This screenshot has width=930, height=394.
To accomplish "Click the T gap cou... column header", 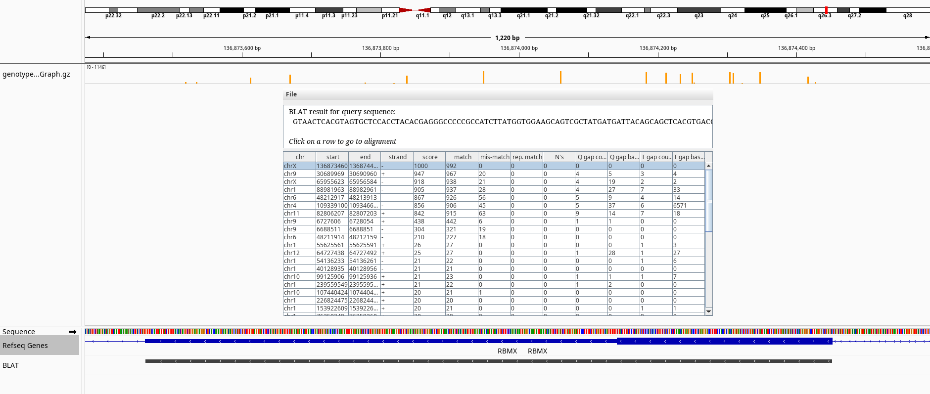I will (x=656, y=157).
